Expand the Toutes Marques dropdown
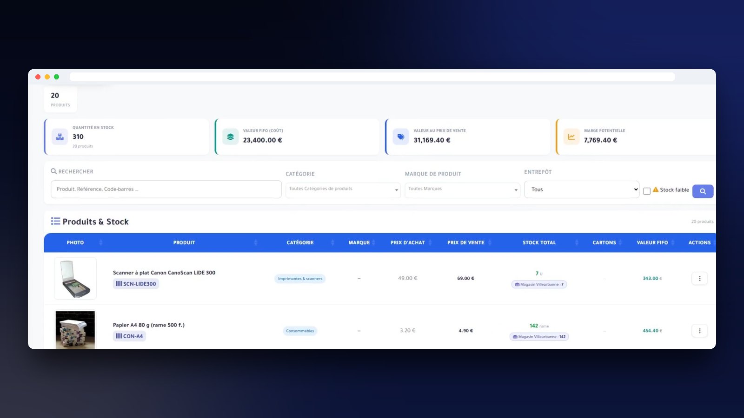The height and width of the screenshot is (418, 744). (462, 190)
